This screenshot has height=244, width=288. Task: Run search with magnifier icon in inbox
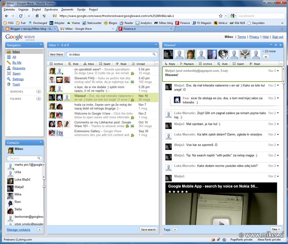[154, 54]
